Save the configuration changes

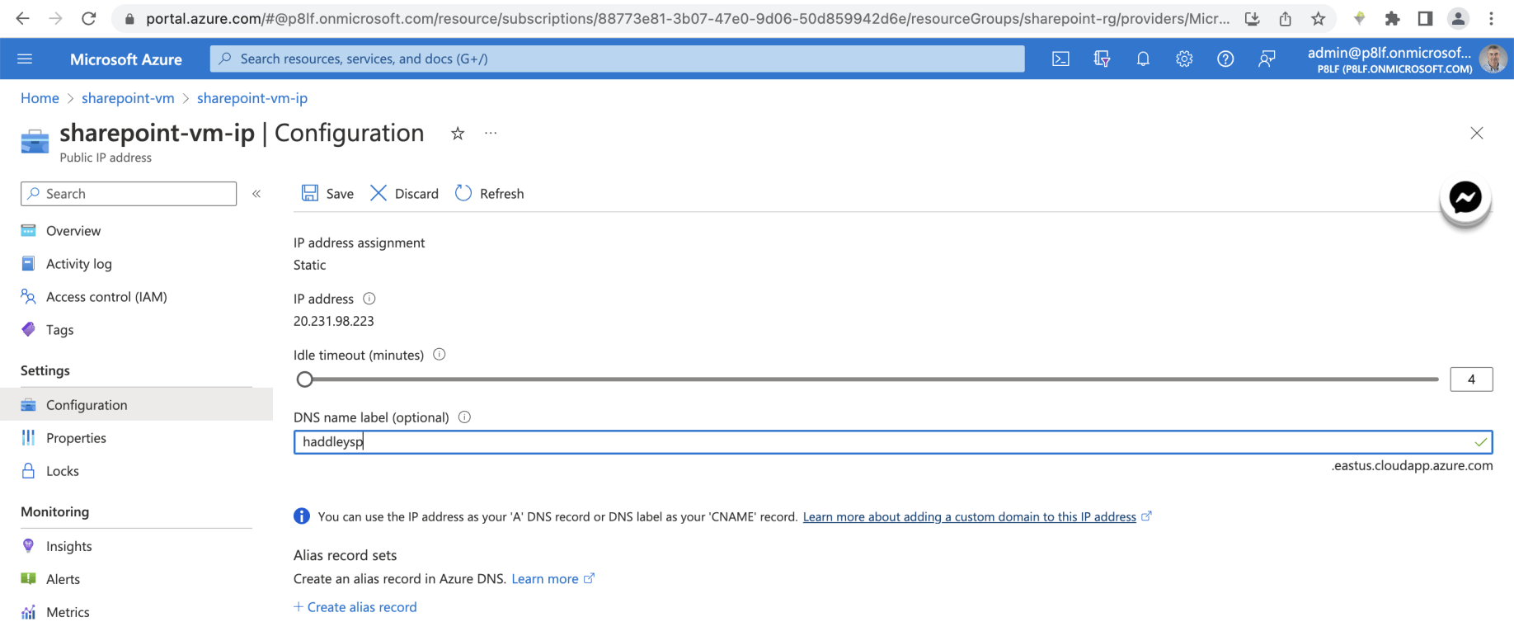[x=328, y=194]
